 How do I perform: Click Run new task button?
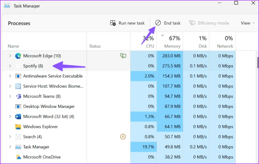pos(127,23)
